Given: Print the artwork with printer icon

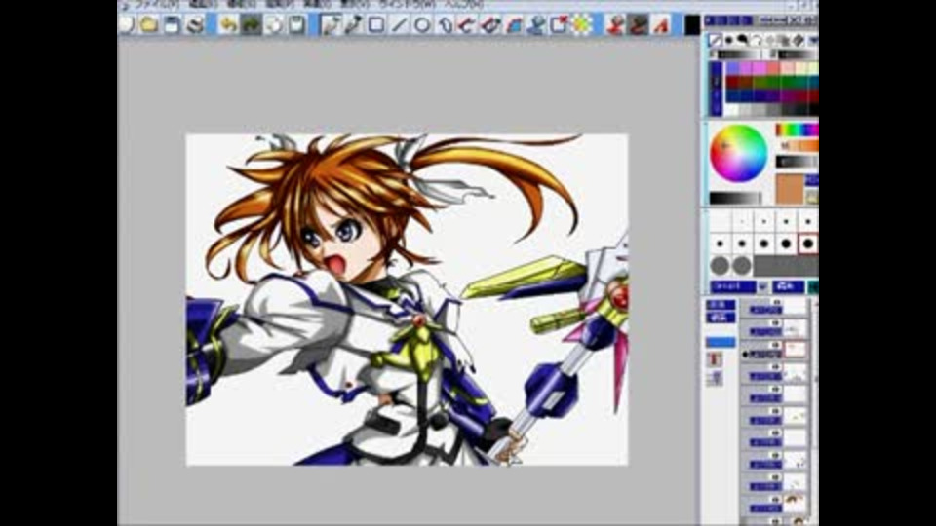Looking at the screenshot, I should [x=195, y=24].
